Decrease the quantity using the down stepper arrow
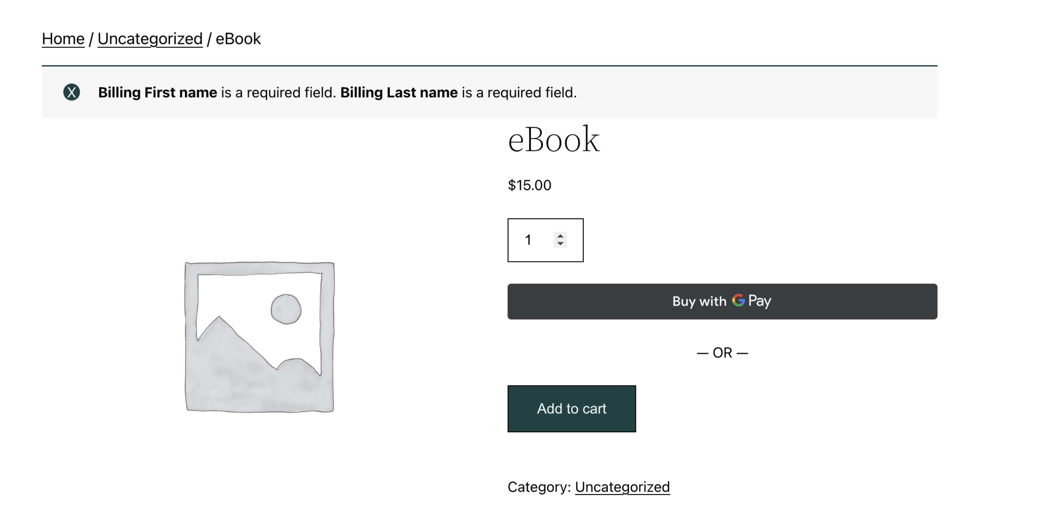Image resolution: width=1039 pixels, height=513 pixels. [x=560, y=244]
